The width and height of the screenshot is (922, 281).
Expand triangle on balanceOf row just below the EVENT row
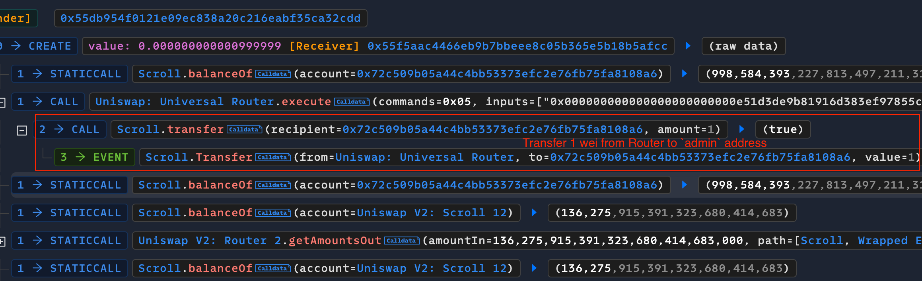(x=685, y=185)
